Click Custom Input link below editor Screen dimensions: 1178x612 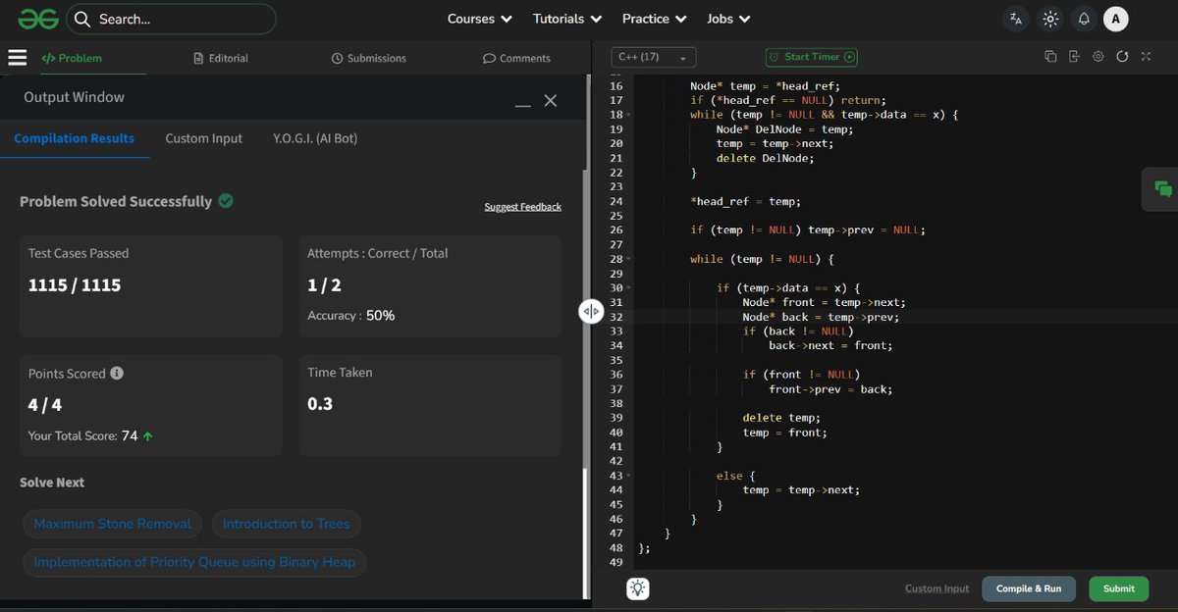click(x=937, y=588)
